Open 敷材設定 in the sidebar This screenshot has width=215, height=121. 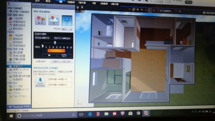click(16, 29)
